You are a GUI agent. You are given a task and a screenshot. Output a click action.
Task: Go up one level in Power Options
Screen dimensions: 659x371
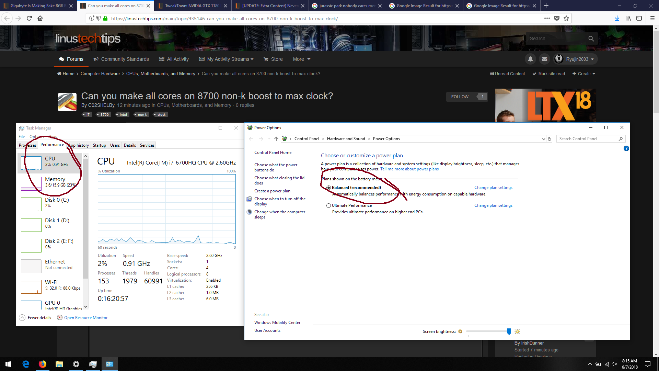tap(276, 139)
